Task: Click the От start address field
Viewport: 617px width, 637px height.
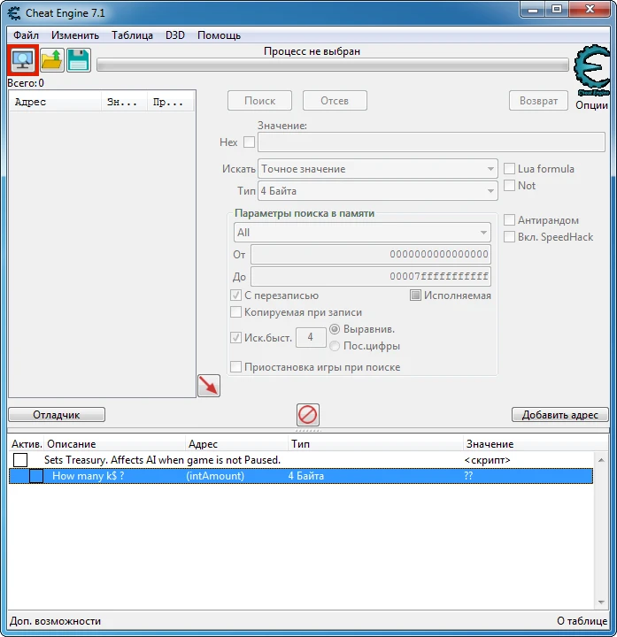Action: (x=371, y=254)
